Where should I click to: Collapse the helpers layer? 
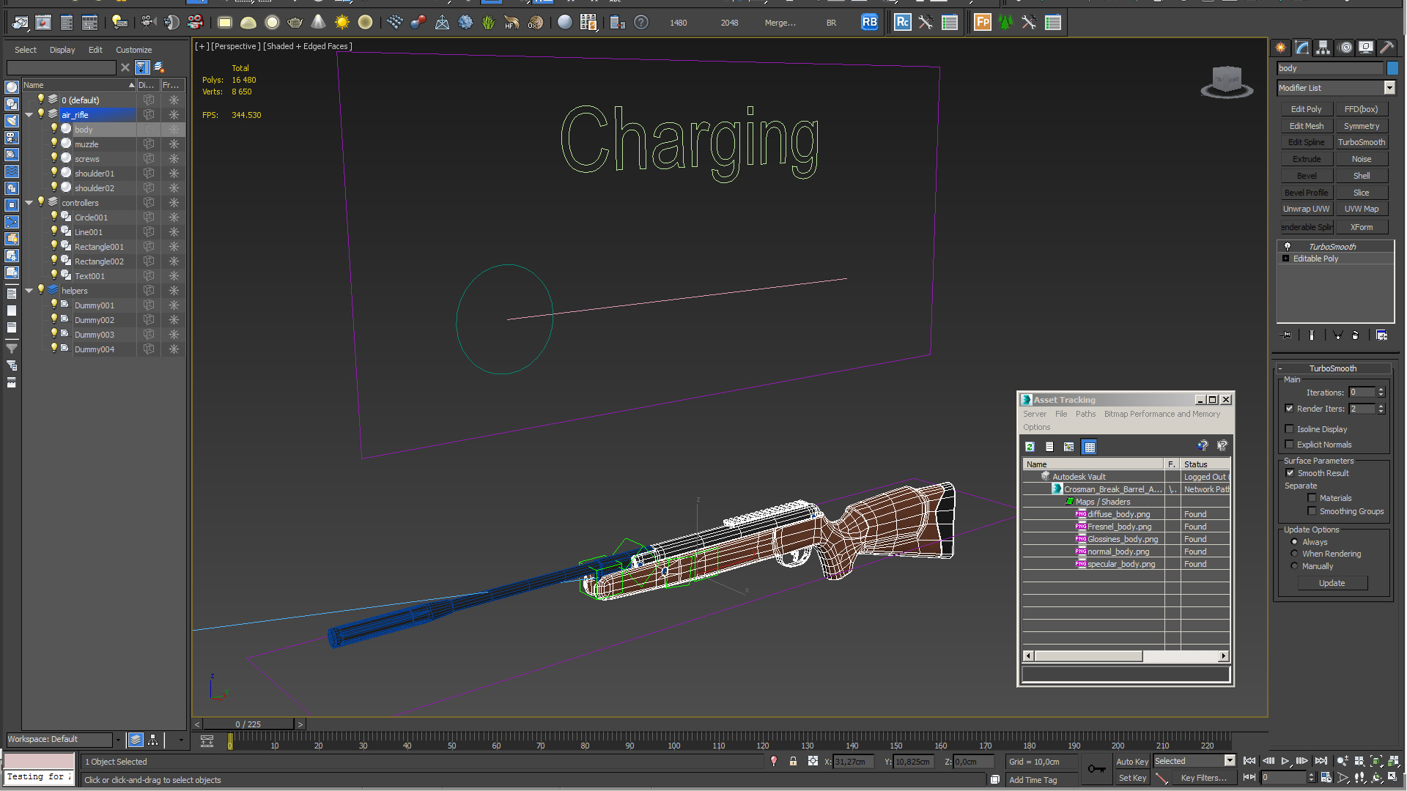[29, 290]
